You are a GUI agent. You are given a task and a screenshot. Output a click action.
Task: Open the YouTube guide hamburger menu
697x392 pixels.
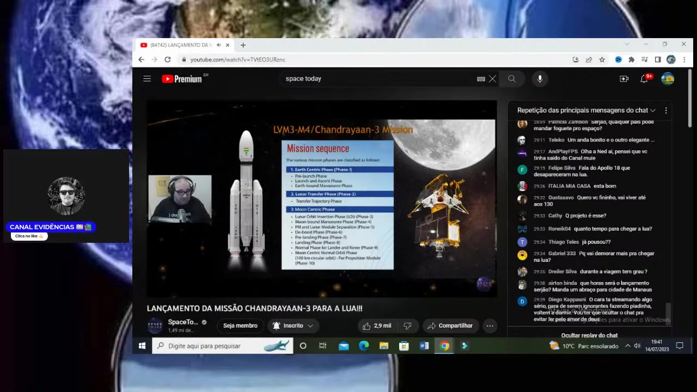coord(147,79)
